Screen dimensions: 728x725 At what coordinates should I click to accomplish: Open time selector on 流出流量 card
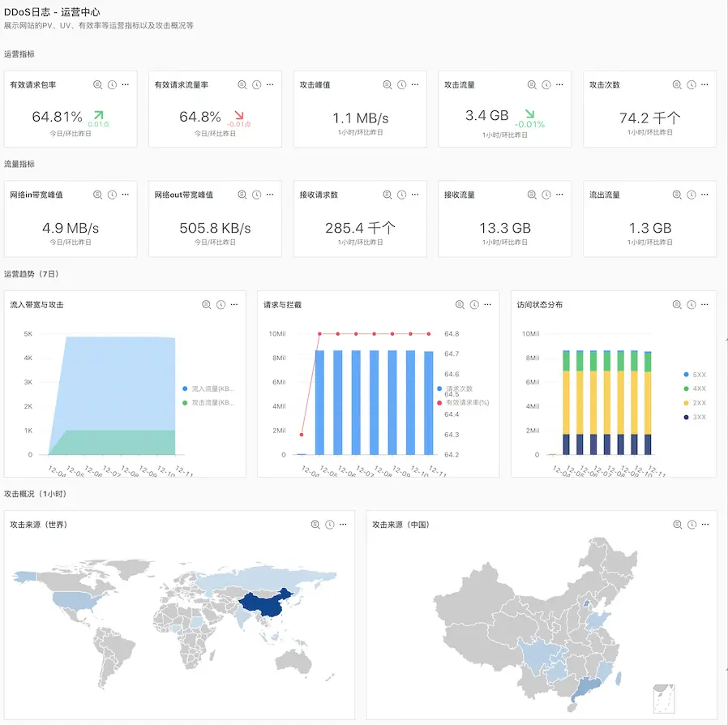click(692, 195)
